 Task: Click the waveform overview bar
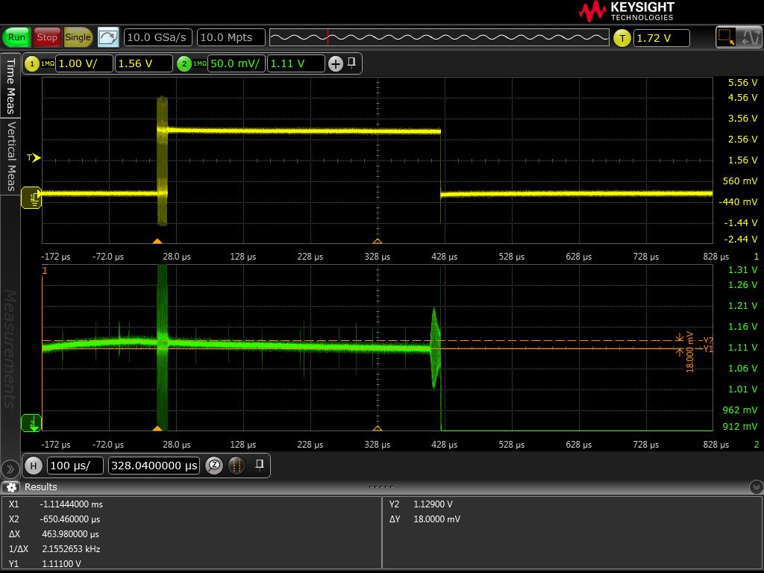point(439,37)
